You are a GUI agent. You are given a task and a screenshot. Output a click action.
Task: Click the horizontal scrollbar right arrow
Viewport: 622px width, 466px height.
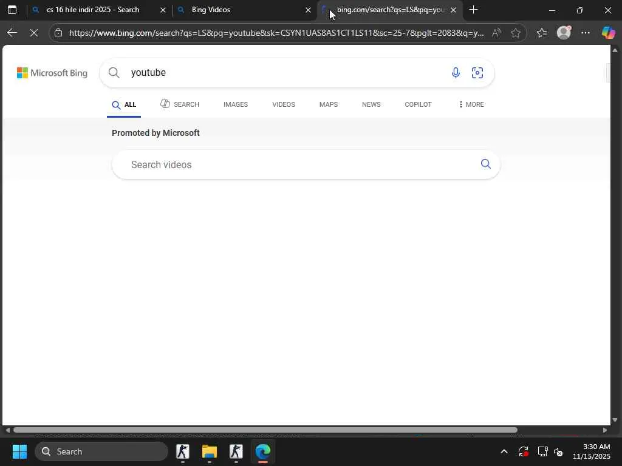click(605, 430)
